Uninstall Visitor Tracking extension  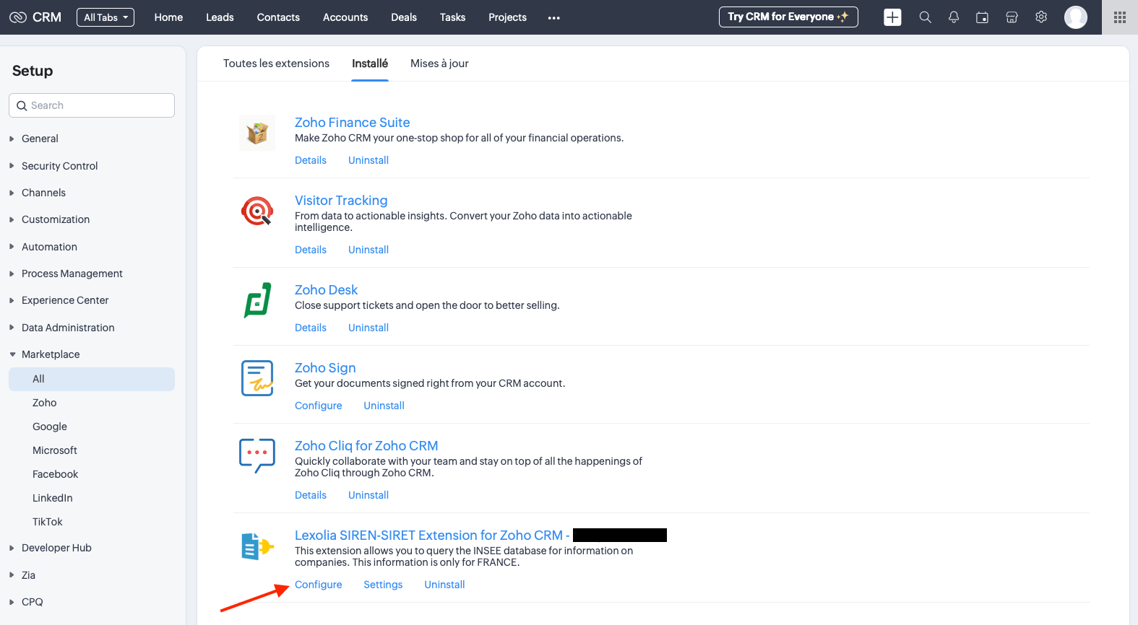(368, 250)
